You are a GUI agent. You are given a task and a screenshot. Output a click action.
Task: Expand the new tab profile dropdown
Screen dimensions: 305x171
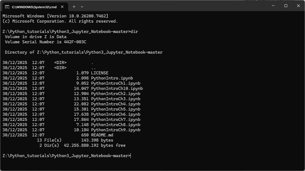click(82, 7)
